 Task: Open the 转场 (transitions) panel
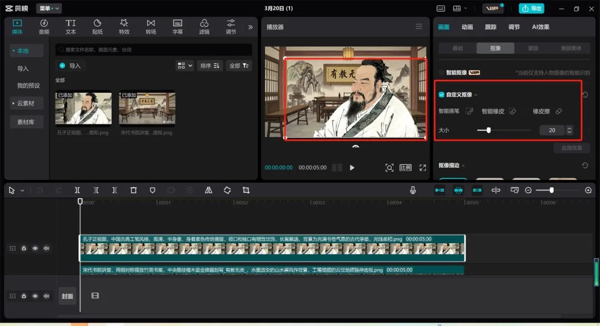pos(151,27)
